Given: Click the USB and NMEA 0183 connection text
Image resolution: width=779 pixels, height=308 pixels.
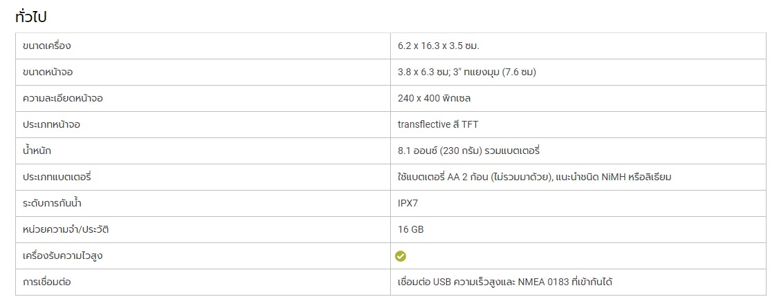Looking at the screenshot, I should [505, 282].
